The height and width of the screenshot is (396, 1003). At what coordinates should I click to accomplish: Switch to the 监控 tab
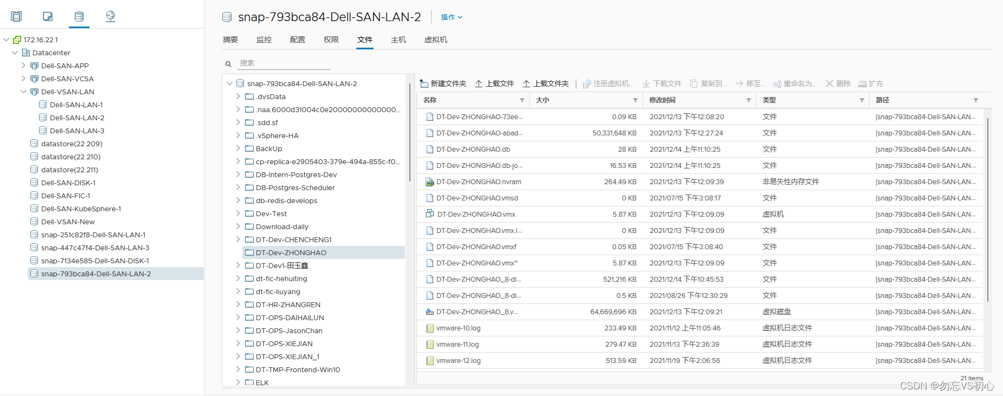pos(264,40)
